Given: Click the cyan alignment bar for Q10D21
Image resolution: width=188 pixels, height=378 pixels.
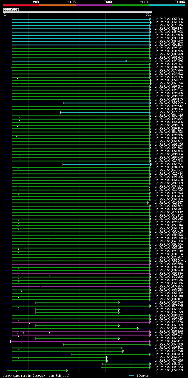Looking at the screenshot, I should (x=105, y=113).
